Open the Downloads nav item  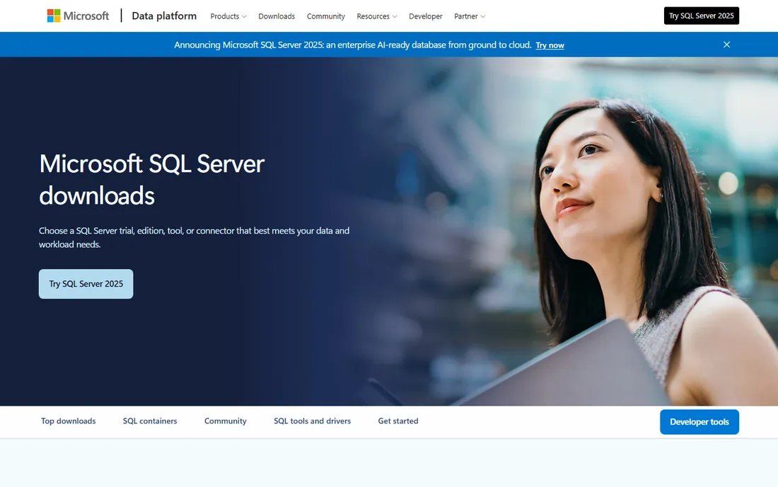[277, 16]
